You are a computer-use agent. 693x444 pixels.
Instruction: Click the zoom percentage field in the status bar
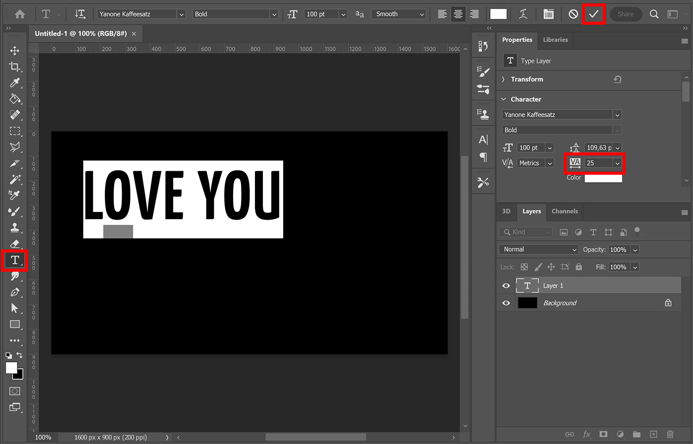pyautogui.click(x=43, y=437)
